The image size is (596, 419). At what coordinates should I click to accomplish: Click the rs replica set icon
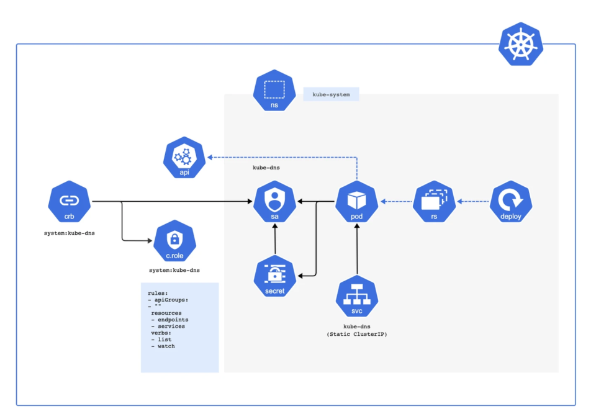click(x=434, y=202)
